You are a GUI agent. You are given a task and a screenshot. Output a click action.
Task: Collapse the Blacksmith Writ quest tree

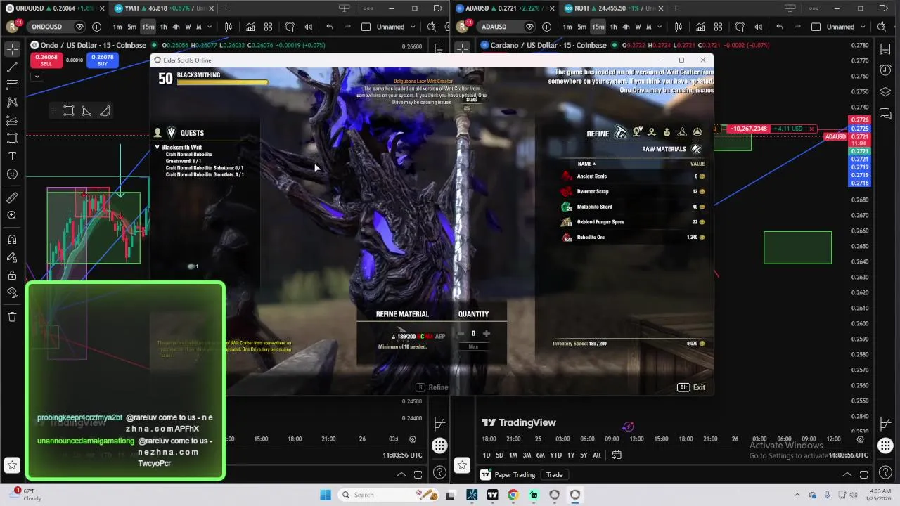pos(157,148)
